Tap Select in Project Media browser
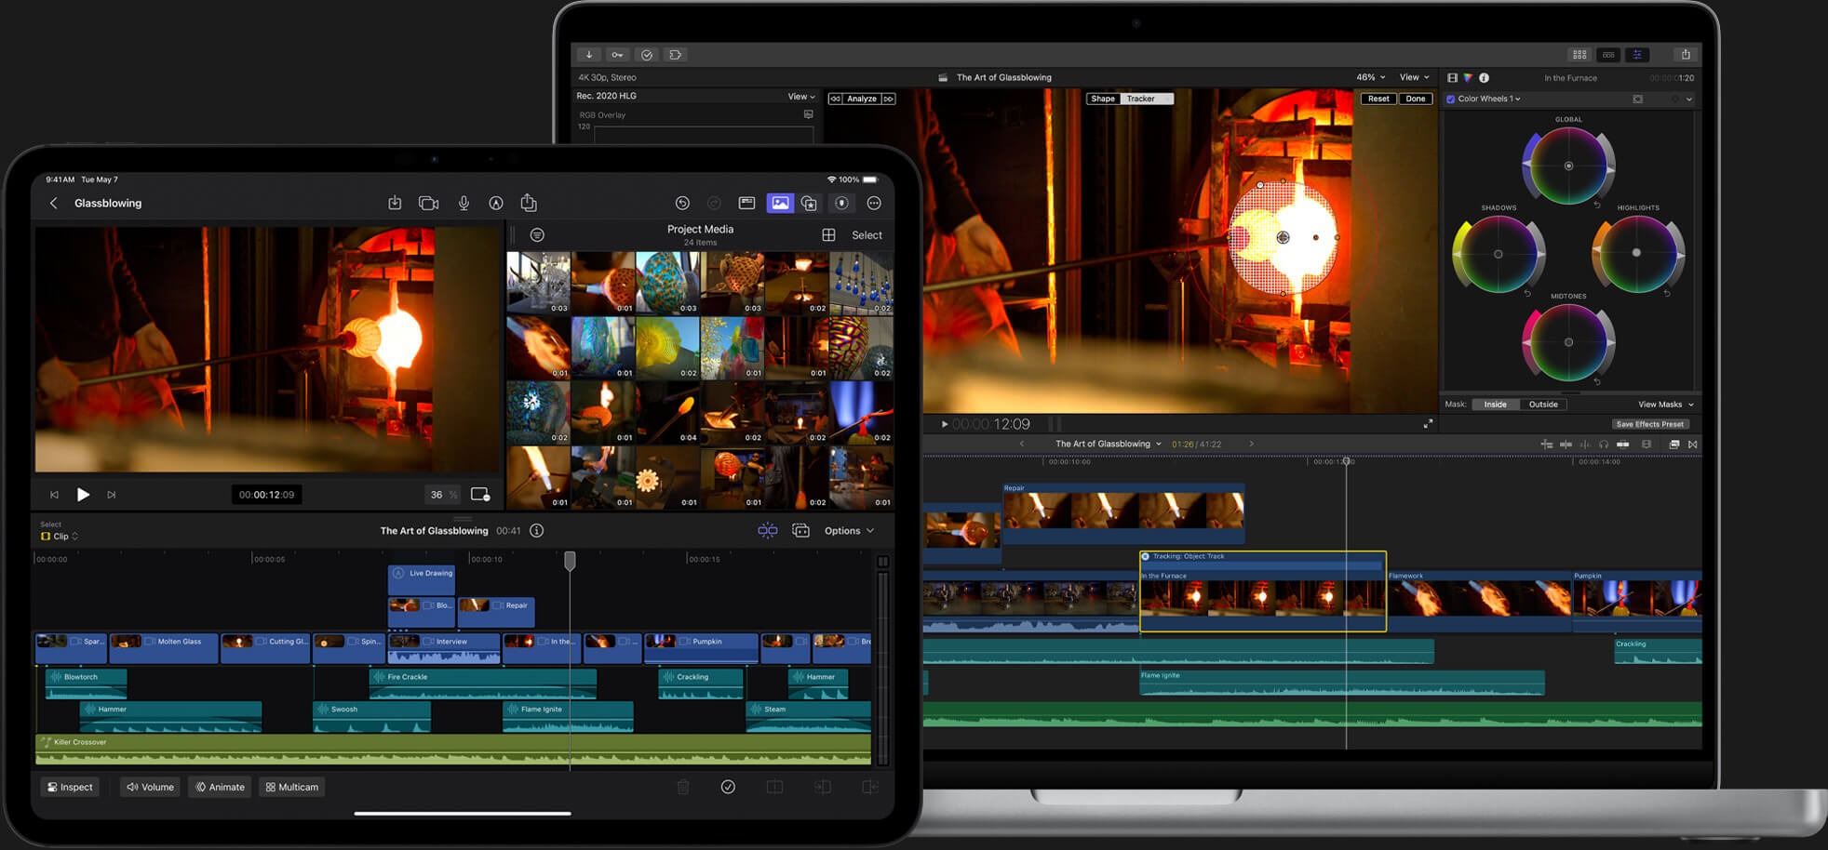This screenshot has height=850, width=1828. pos(867,235)
